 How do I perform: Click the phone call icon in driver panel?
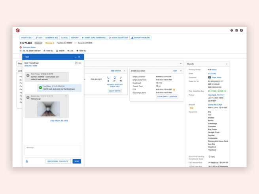pyautogui.click(x=108, y=77)
